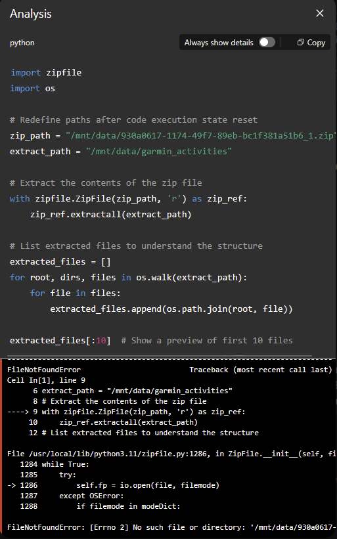Click the 'import os' code line
The image size is (337, 539).
pos(33,89)
